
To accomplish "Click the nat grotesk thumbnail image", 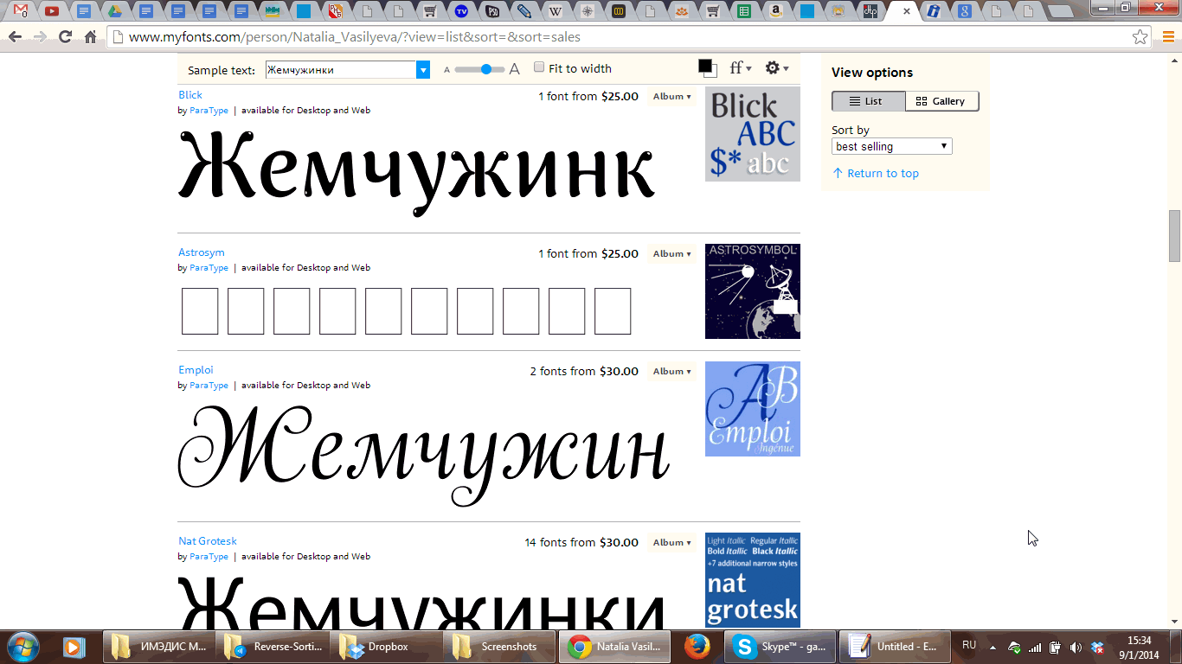I will click(x=753, y=580).
